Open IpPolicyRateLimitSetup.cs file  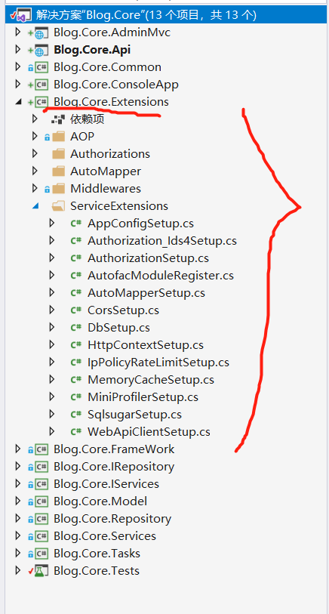[158, 363]
